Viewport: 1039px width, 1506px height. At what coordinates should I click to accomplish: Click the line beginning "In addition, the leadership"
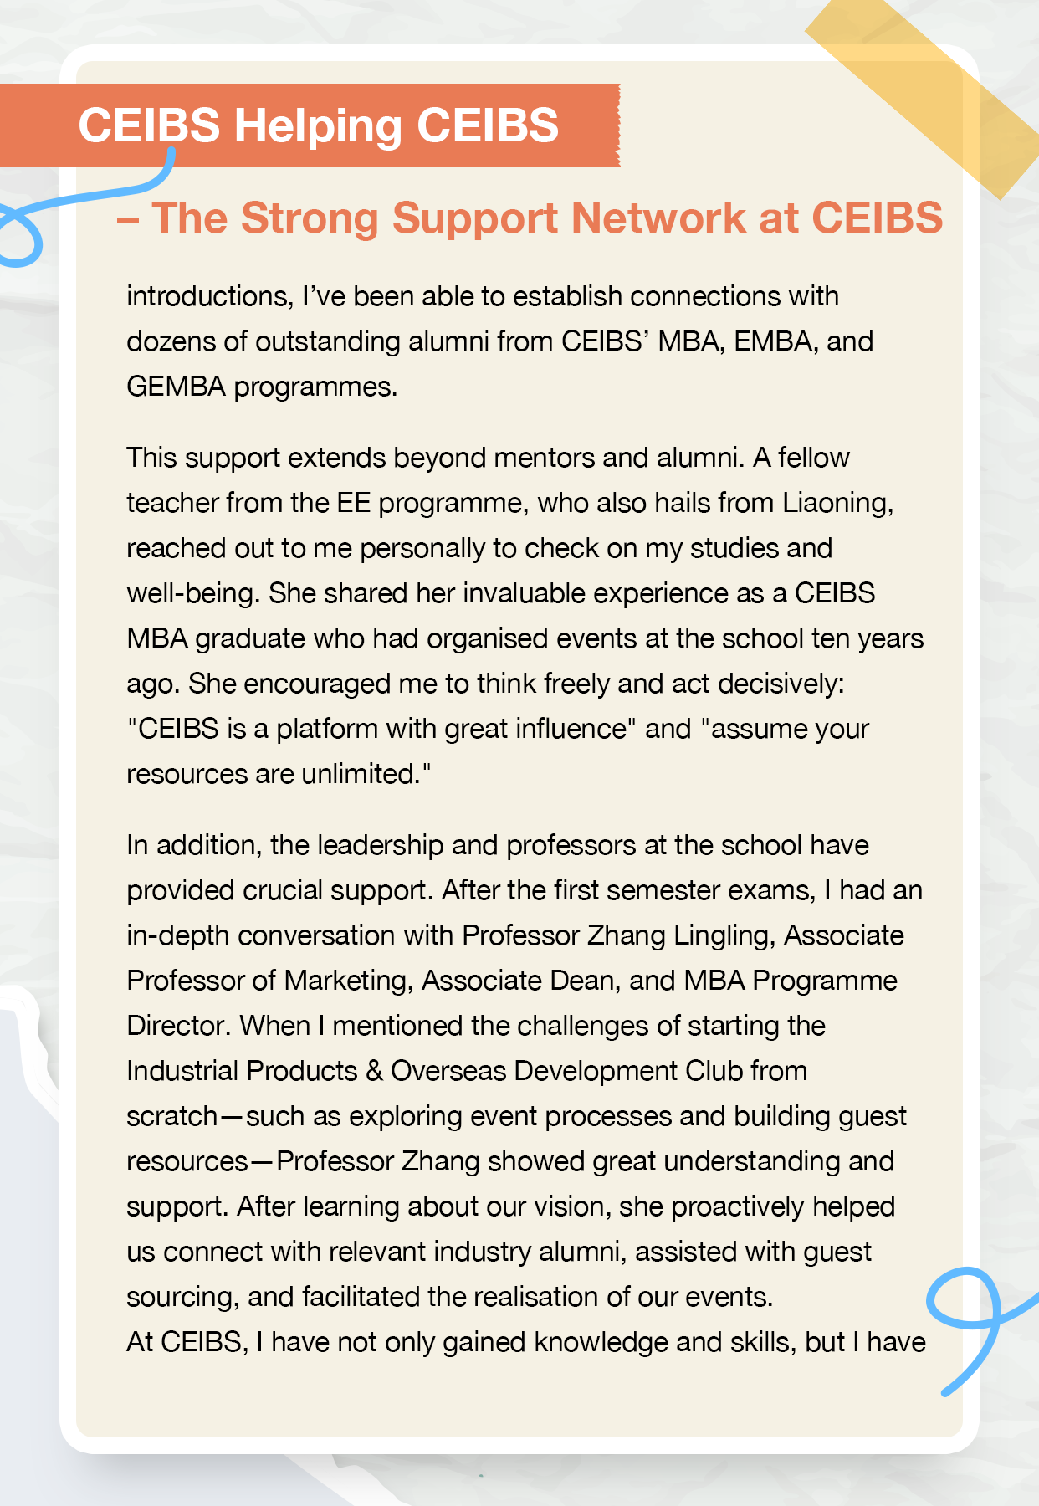point(497,845)
